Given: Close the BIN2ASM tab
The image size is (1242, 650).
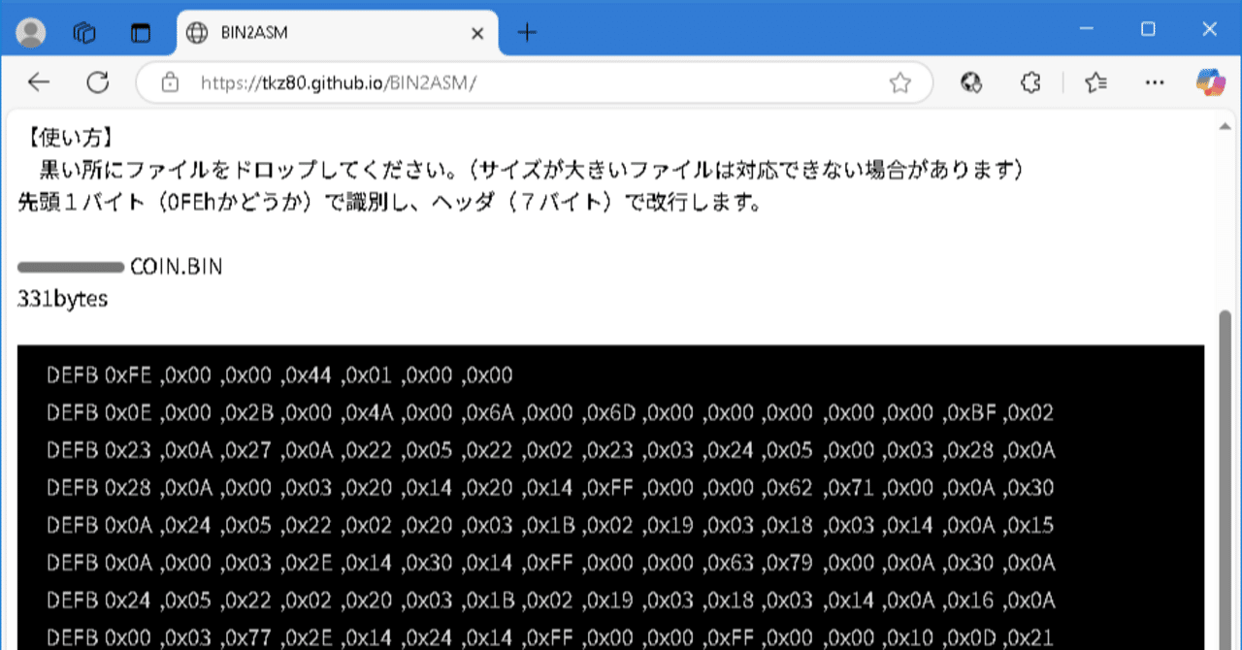Looking at the screenshot, I should (476, 32).
